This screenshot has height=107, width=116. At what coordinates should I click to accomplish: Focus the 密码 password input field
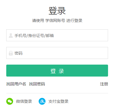[x=57, y=53]
